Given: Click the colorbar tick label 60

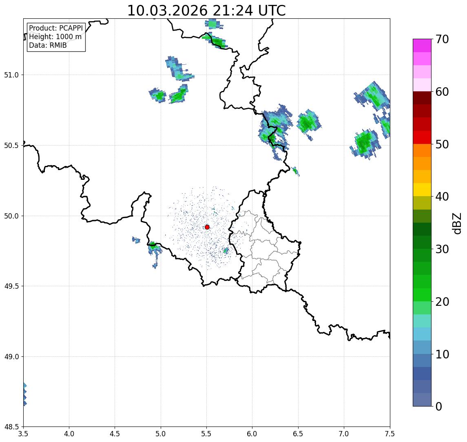Looking at the screenshot, I should coord(442,92).
